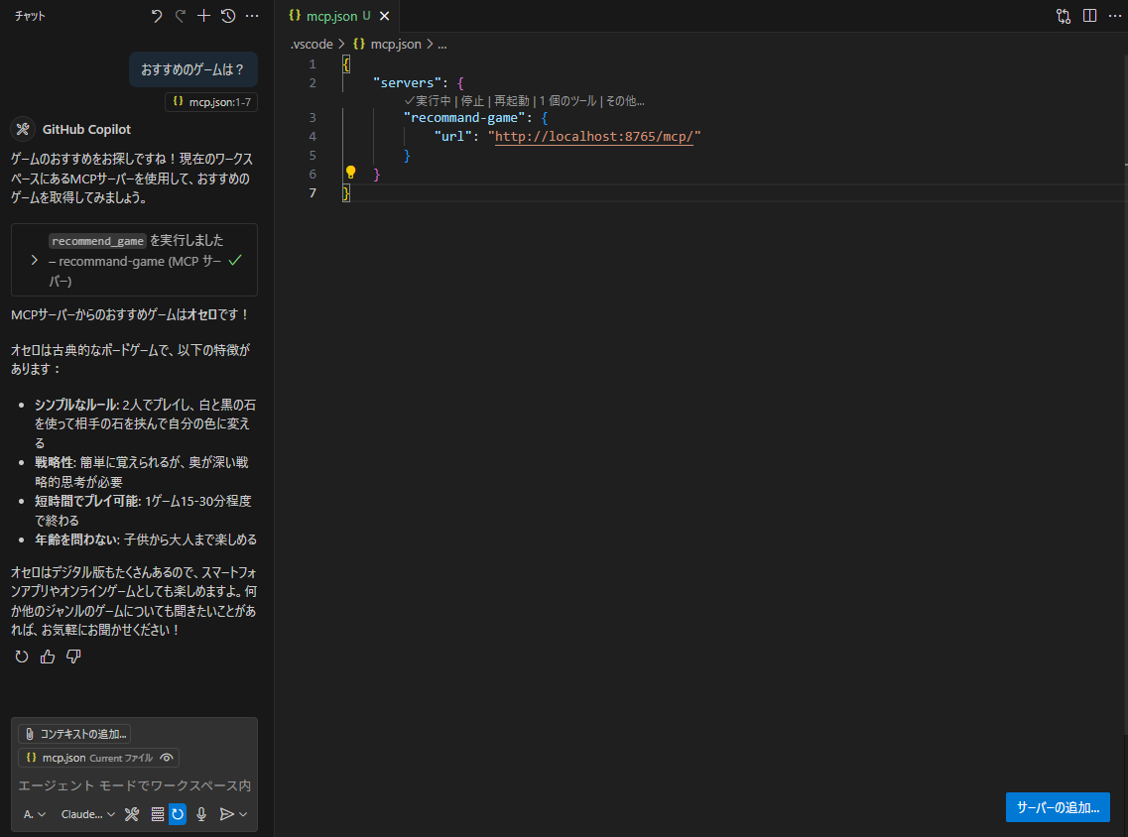
Task: Click the "recommand-game" key in the editor
Action: click(464, 117)
